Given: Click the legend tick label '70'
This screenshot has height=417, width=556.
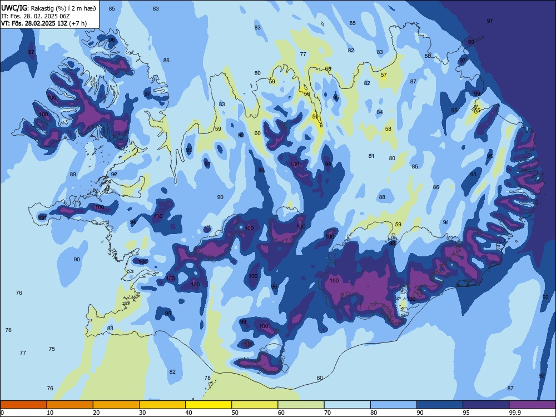Looking at the screenshot, I should [x=327, y=413].
